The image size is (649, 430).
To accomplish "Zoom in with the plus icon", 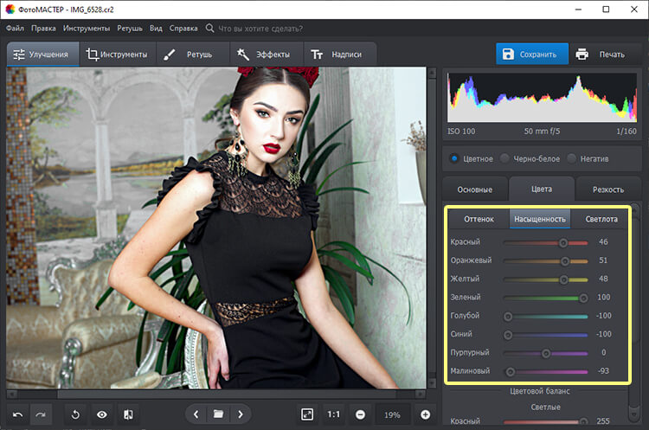I will [x=425, y=414].
